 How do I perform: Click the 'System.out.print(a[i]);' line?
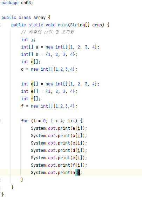(59, 128)
